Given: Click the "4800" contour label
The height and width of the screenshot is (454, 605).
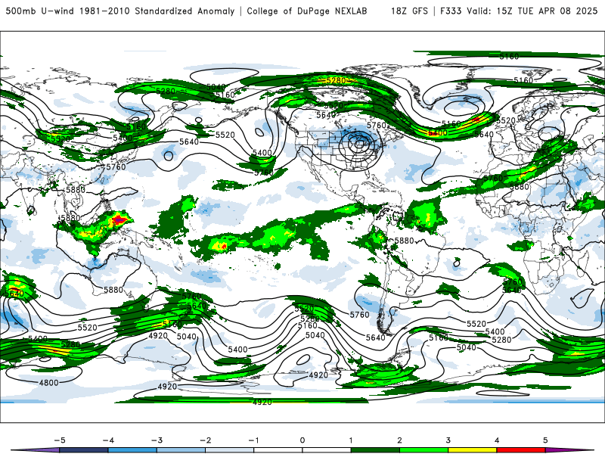Looking at the screenshot, I should pyautogui.click(x=48, y=383).
